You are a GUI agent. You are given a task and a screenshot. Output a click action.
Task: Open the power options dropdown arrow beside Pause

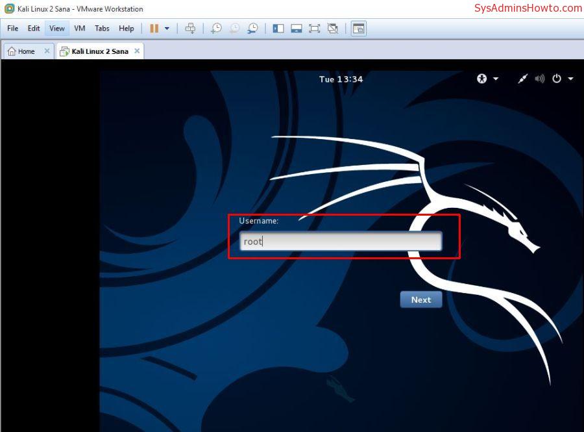pyautogui.click(x=167, y=29)
